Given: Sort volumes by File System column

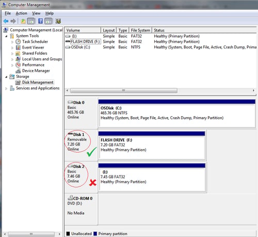Looking at the screenshot, I should tap(140, 30).
